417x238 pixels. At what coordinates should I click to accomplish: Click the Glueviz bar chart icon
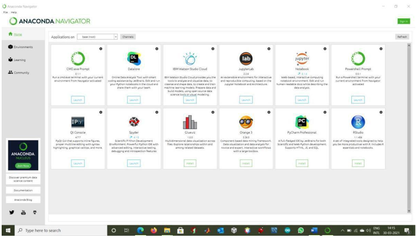[x=190, y=122]
